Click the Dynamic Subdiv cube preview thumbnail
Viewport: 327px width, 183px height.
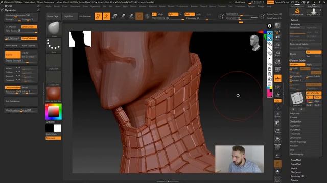297,98
